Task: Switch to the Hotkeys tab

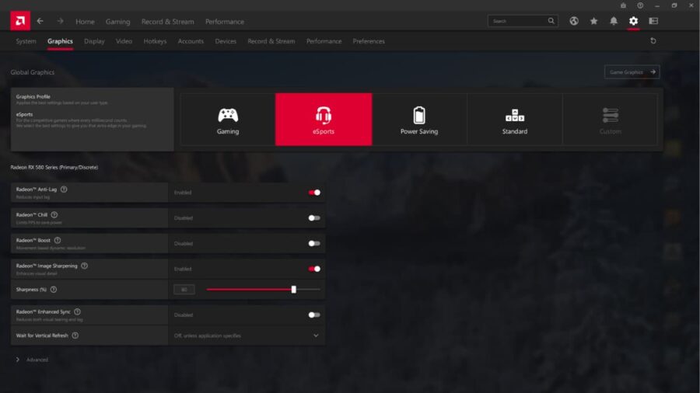Action: [155, 41]
